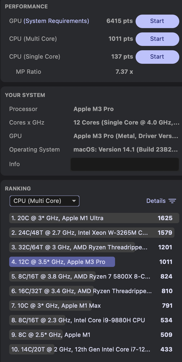The image size is (182, 362).
Task: Click the dropdown arrow in ranking selector
Action: [74, 201]
